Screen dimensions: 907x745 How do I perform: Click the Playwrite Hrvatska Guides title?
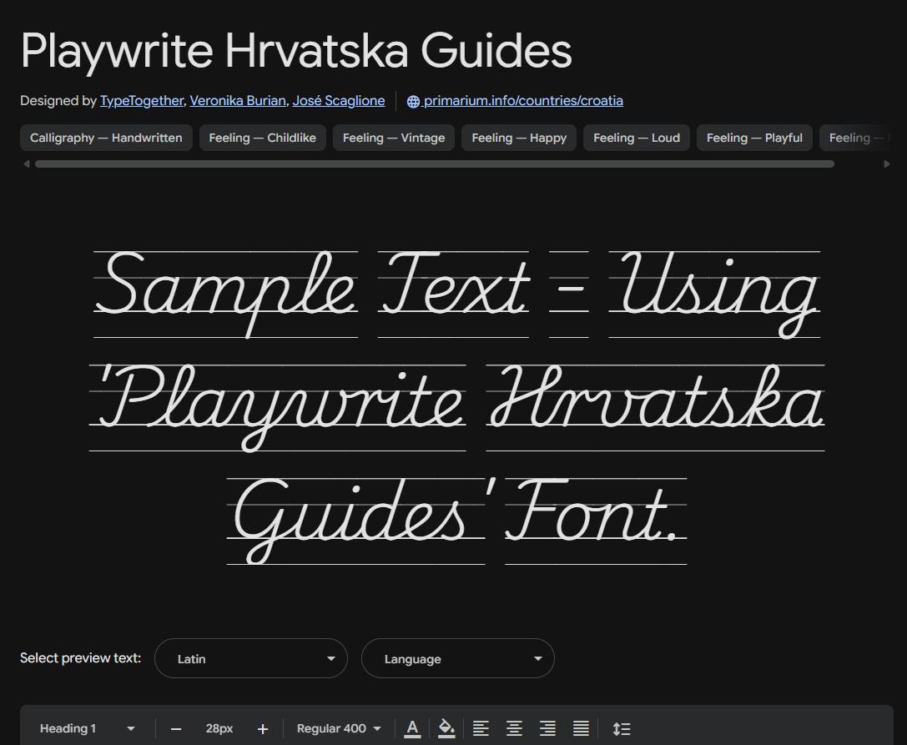tap(296, 51)
